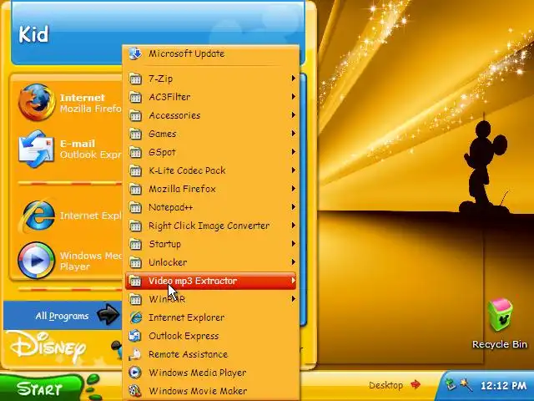534x401 pixels.
Task: Expand the 7-Zip submenu arrow
Action: [x=293, y=79]
